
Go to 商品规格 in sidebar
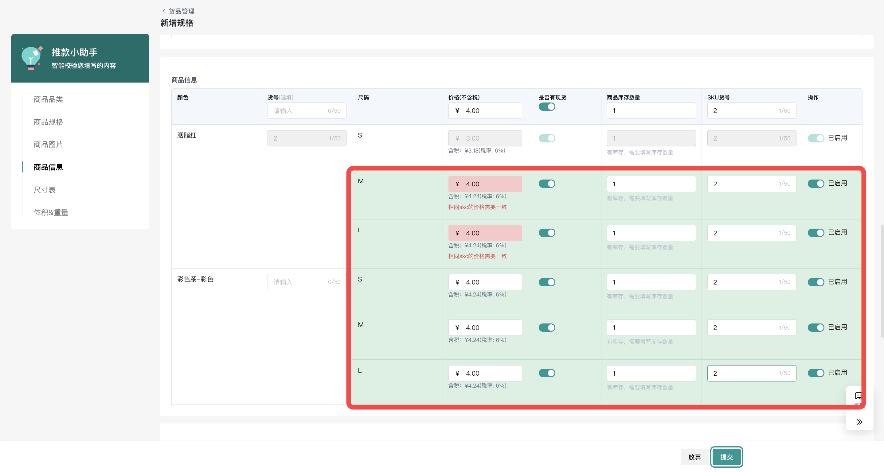[49, 122]
